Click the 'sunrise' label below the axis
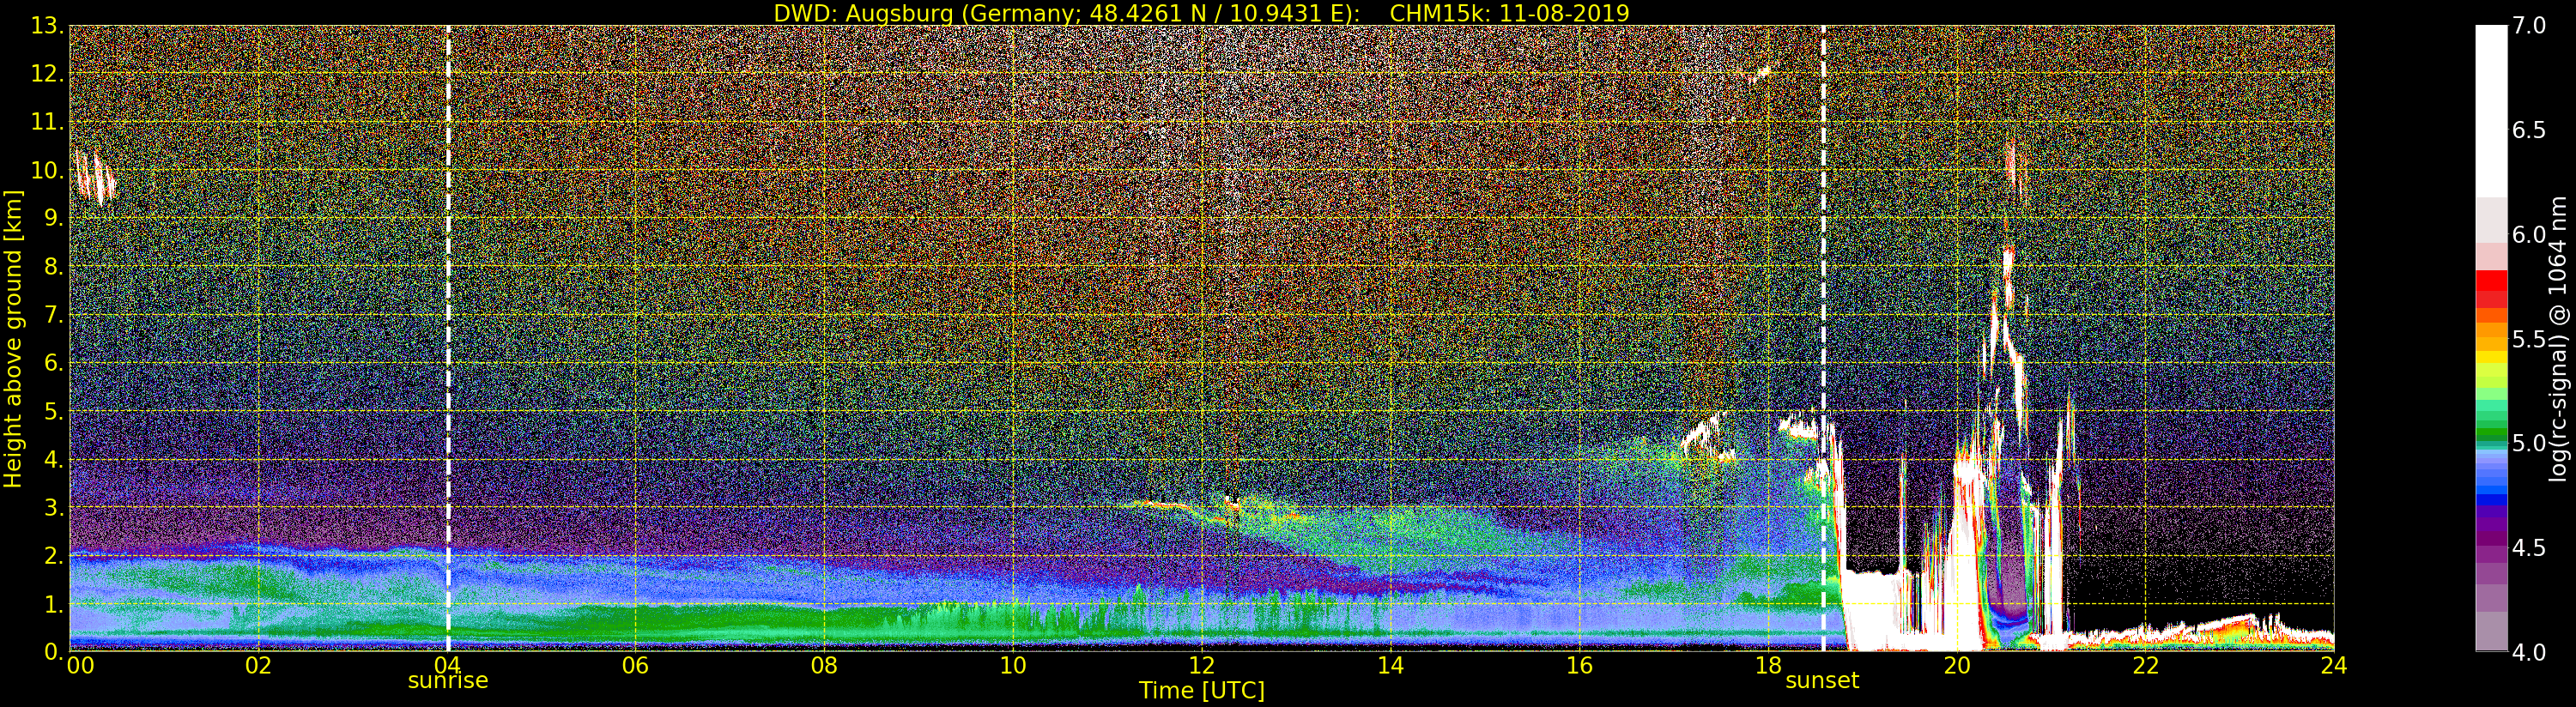This screenshot has width=2576, height=707. point(448,681)
